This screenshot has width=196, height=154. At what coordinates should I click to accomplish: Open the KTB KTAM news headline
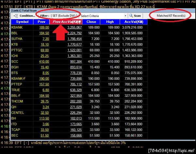tap(96, 7)
